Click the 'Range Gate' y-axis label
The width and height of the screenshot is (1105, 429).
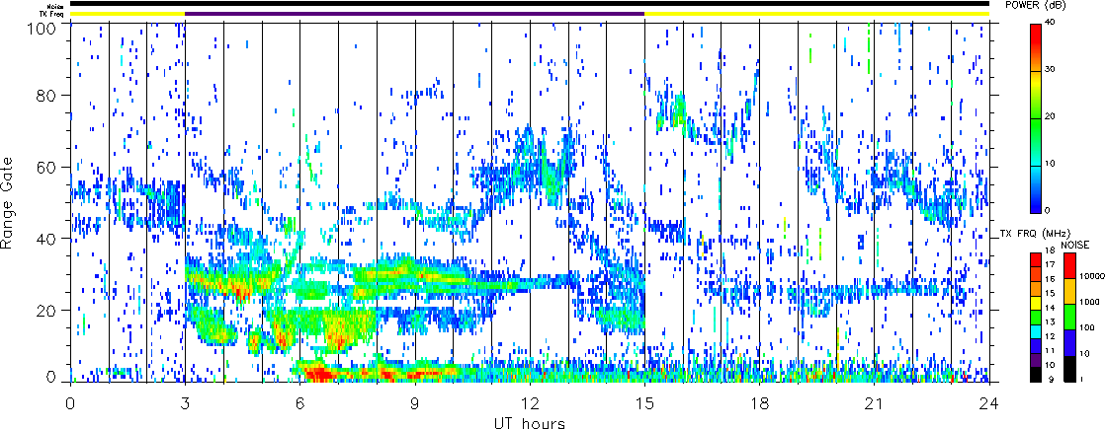7,201
